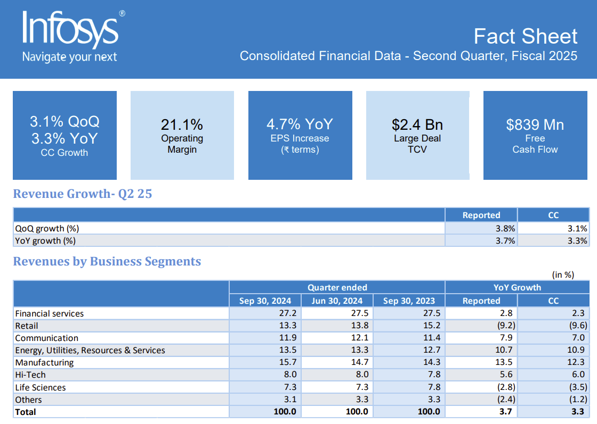Select the Fact Sheet title text
Viewport: 597px width, 424px height.
[525, 36]
